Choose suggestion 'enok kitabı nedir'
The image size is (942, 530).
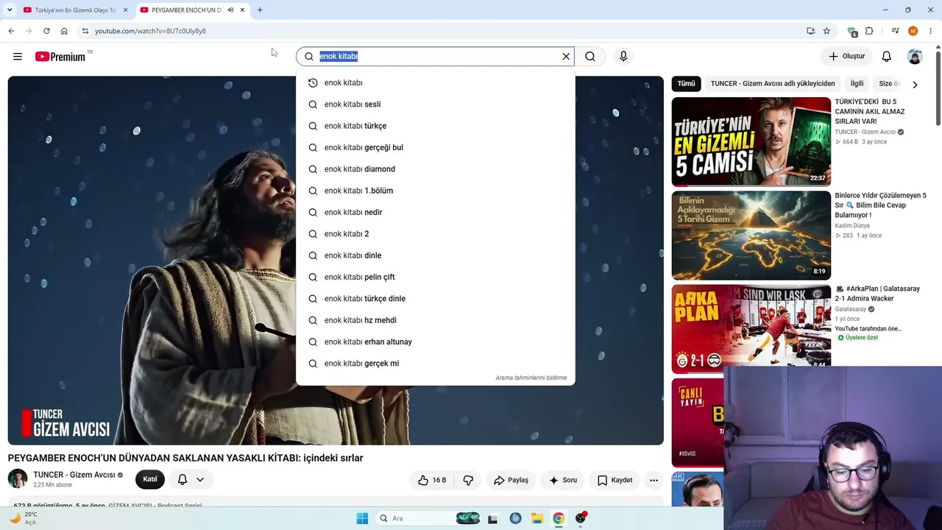point(436,212)
